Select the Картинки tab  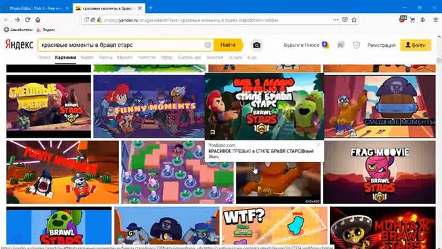66,57
